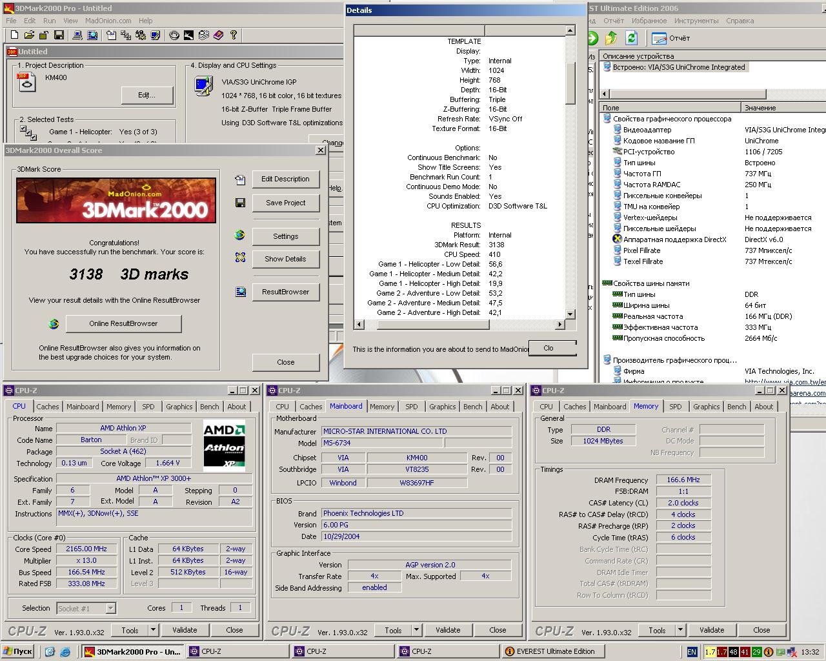Switch to SPD tab in Mainboard CPU-Z window

412,407
